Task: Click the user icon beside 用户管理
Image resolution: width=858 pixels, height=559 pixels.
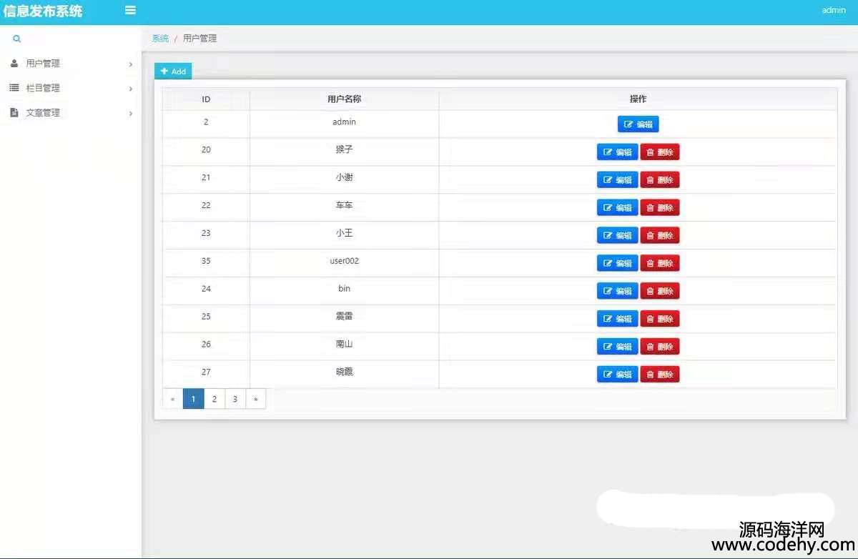Action: pos(14,64)
